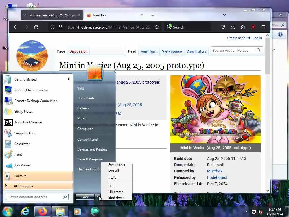The height and width of the screenshot is (217, 289).
Task: Click the muted volume tray icon
Action: pos(260,212)
